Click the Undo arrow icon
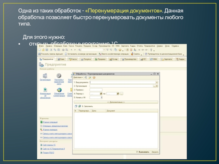219x164 pixels. 71,50
